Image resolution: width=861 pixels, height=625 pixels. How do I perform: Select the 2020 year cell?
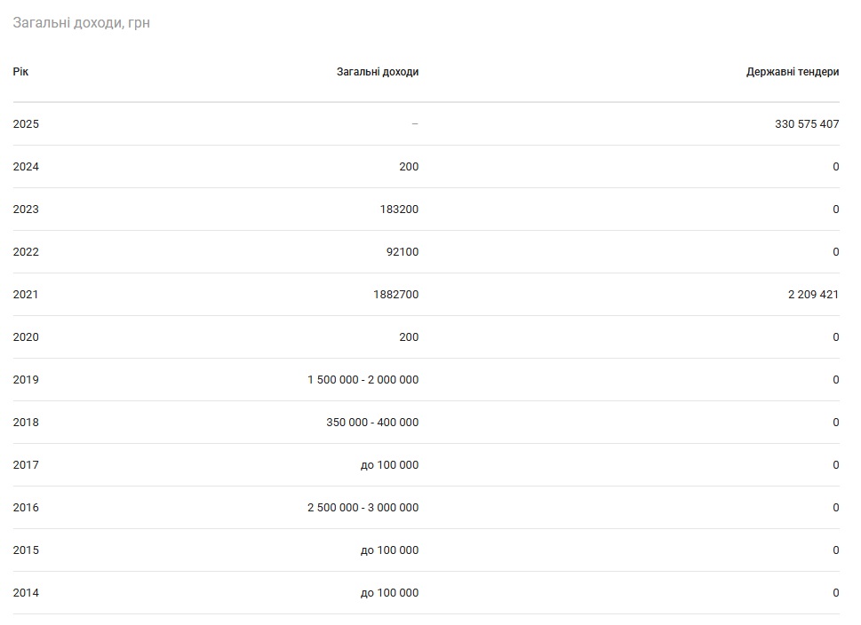point(26,337)
